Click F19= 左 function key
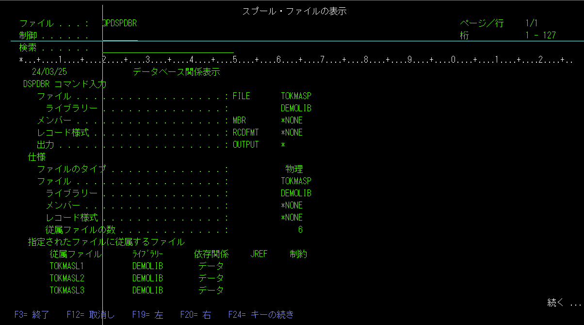 click(148, 315)
